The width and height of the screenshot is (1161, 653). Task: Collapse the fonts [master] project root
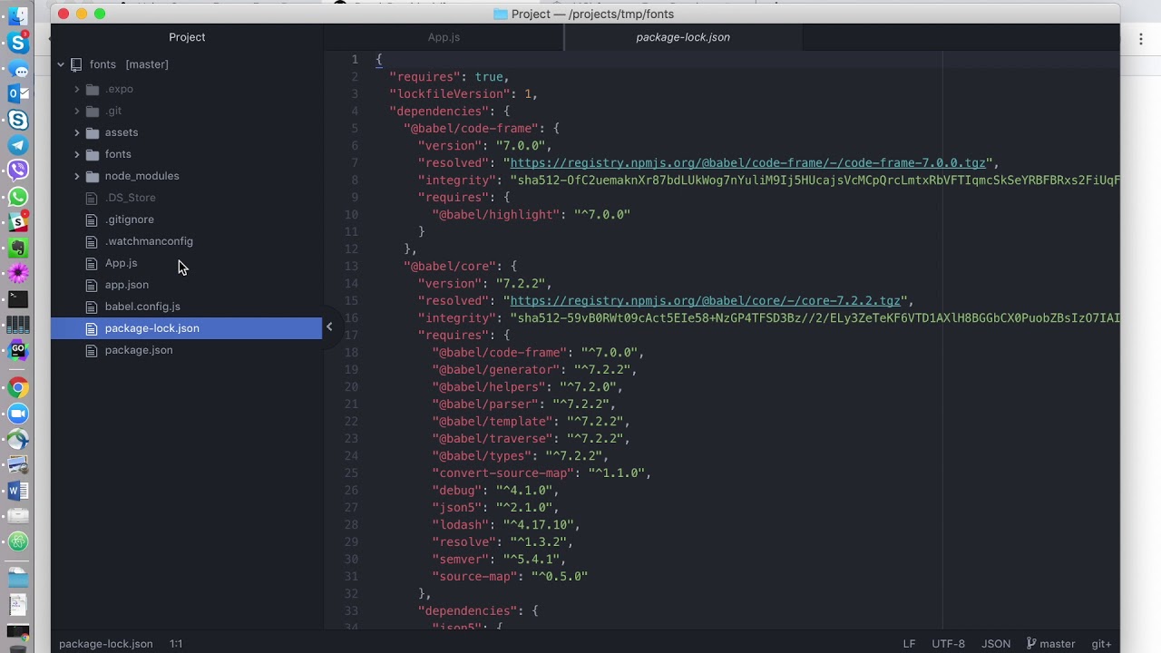point(61,64)
